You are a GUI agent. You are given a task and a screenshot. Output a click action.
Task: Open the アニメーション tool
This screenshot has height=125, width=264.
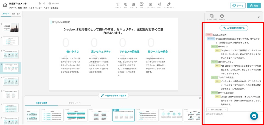[x=168, y=6]
